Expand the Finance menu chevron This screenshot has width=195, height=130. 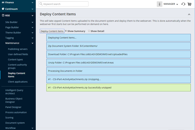pyautogui.click(x=32, y=2)
